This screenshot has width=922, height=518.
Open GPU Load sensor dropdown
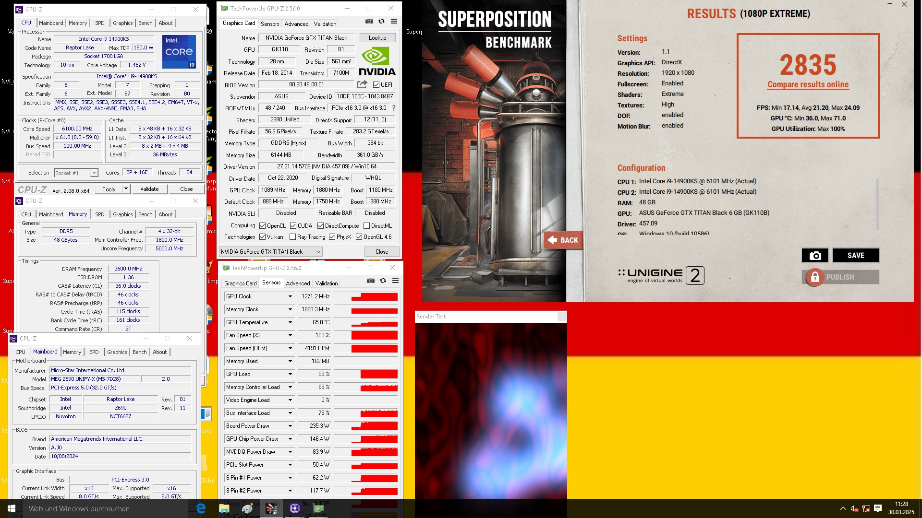pyautogui.click(x=290, y=375)
